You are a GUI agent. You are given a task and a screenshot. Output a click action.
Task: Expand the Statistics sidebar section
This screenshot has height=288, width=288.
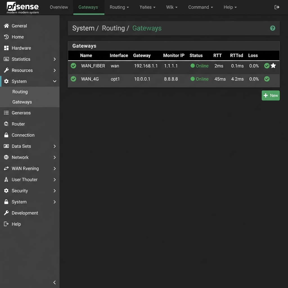click(55, 59)
